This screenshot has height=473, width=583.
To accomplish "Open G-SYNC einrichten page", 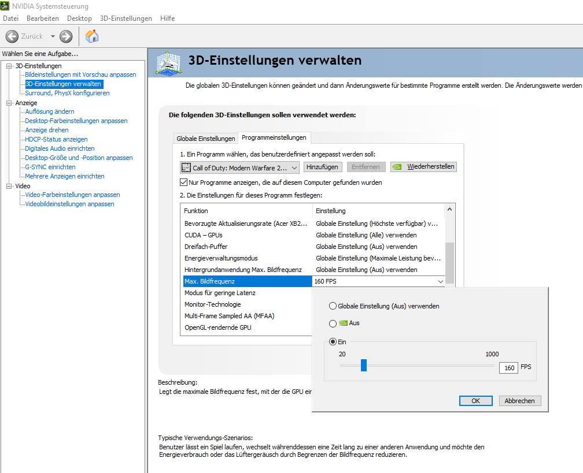I will pyautogui.click(x=50, y=167).
